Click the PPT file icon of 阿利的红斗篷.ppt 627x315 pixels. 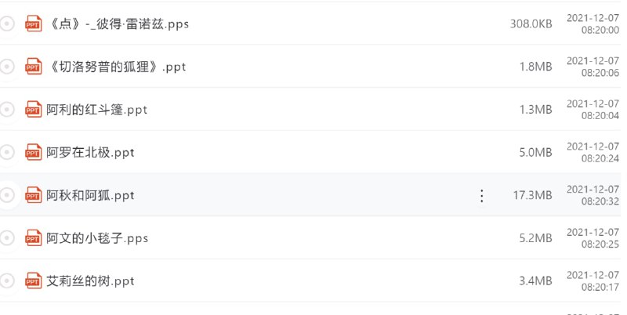click(x=33, y=110)
